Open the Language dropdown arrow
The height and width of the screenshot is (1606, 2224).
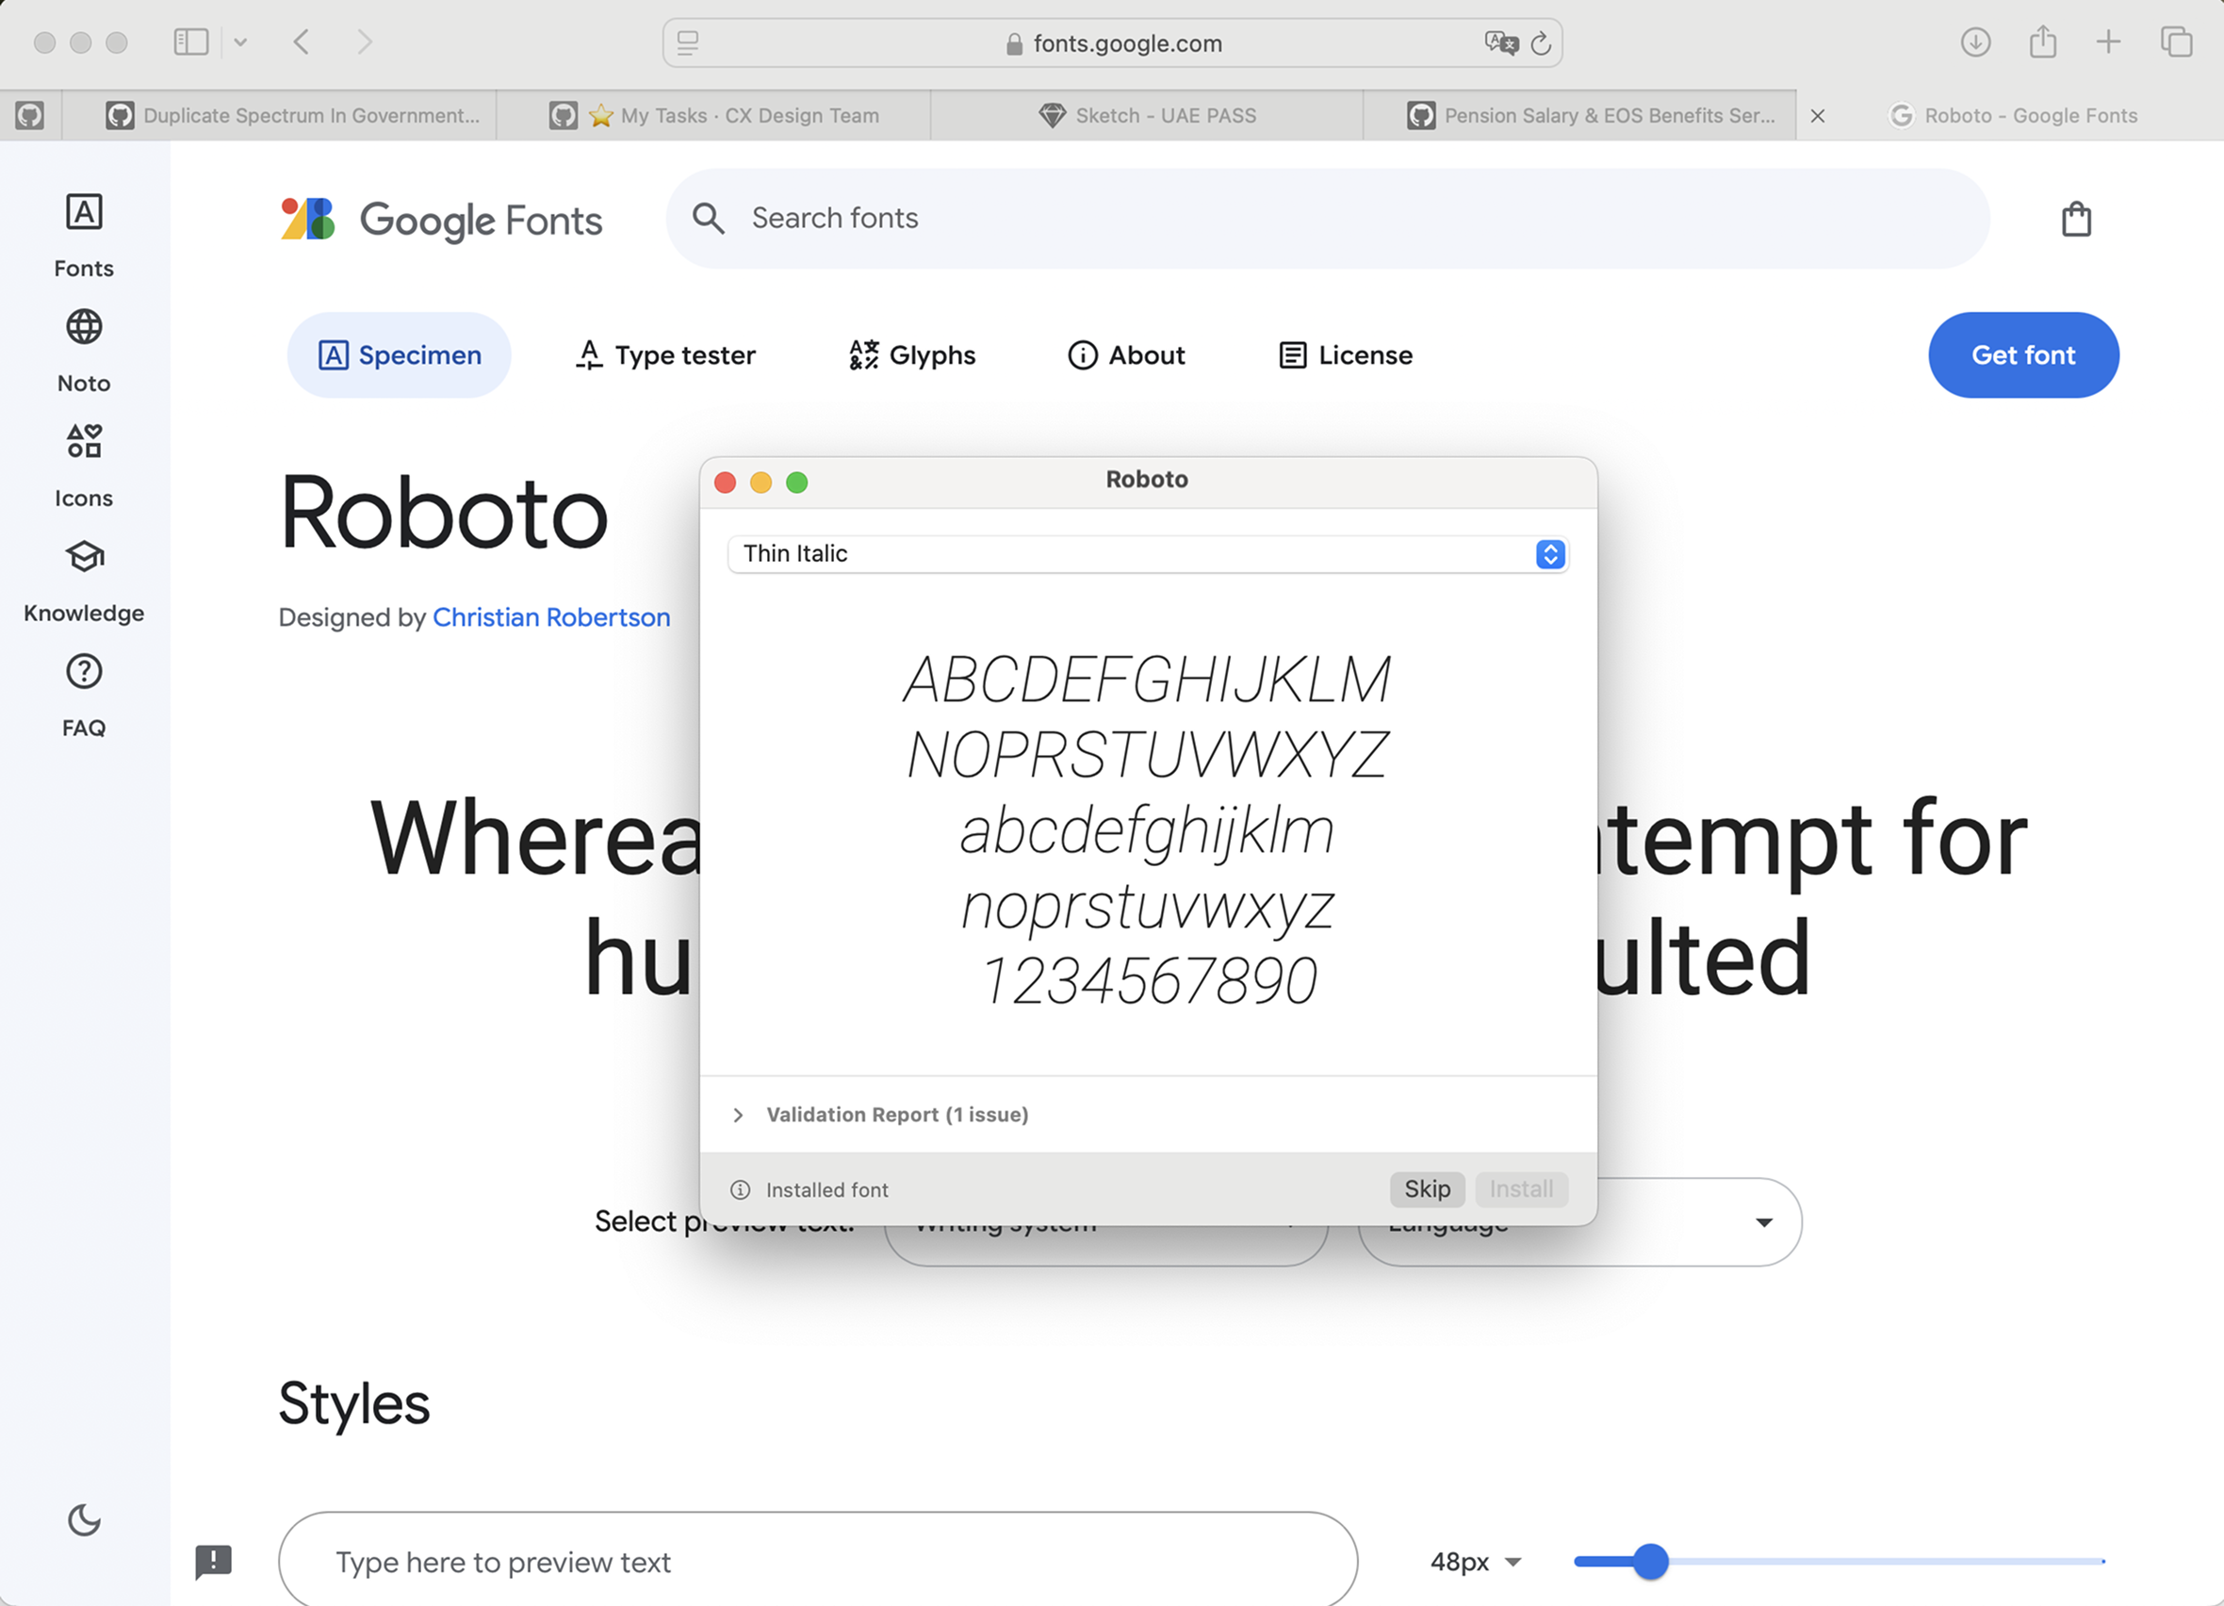[x=1763, y=1221]
